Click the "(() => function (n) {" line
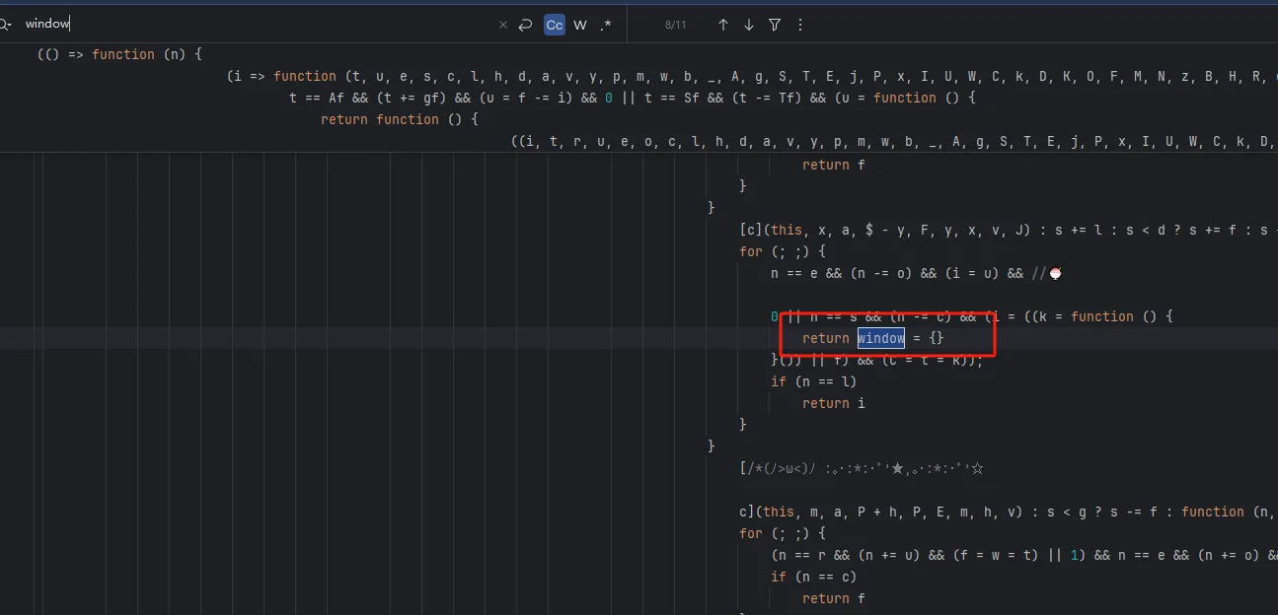 (x=119, y=54)
